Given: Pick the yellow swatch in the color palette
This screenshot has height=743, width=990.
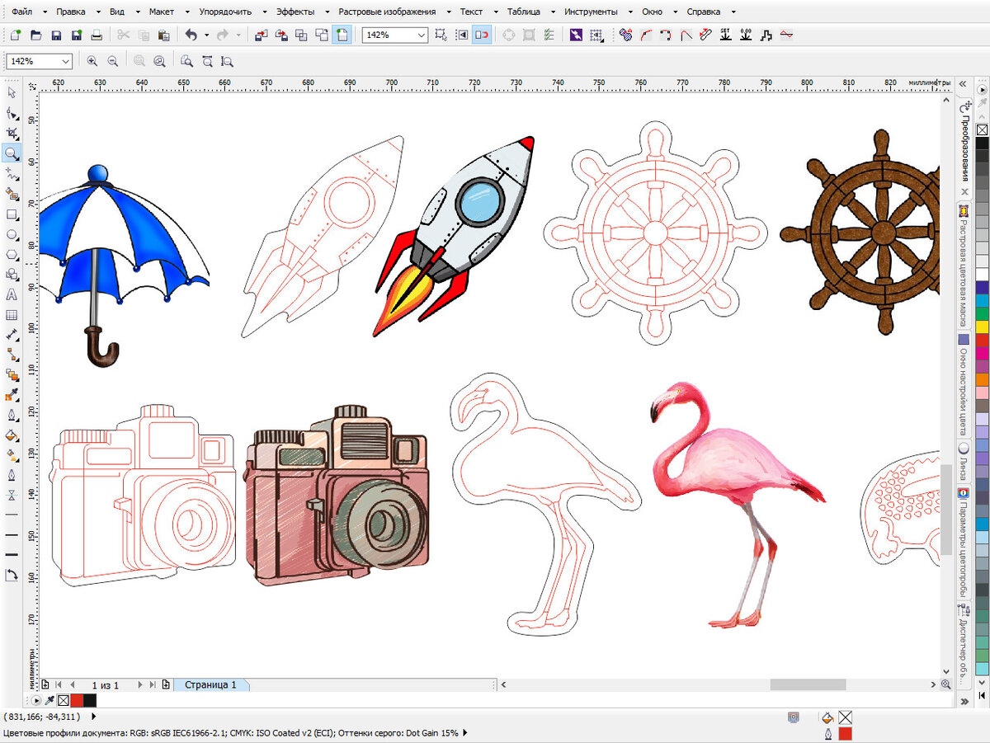Looking at the screenshot, I should click(982, 327).
